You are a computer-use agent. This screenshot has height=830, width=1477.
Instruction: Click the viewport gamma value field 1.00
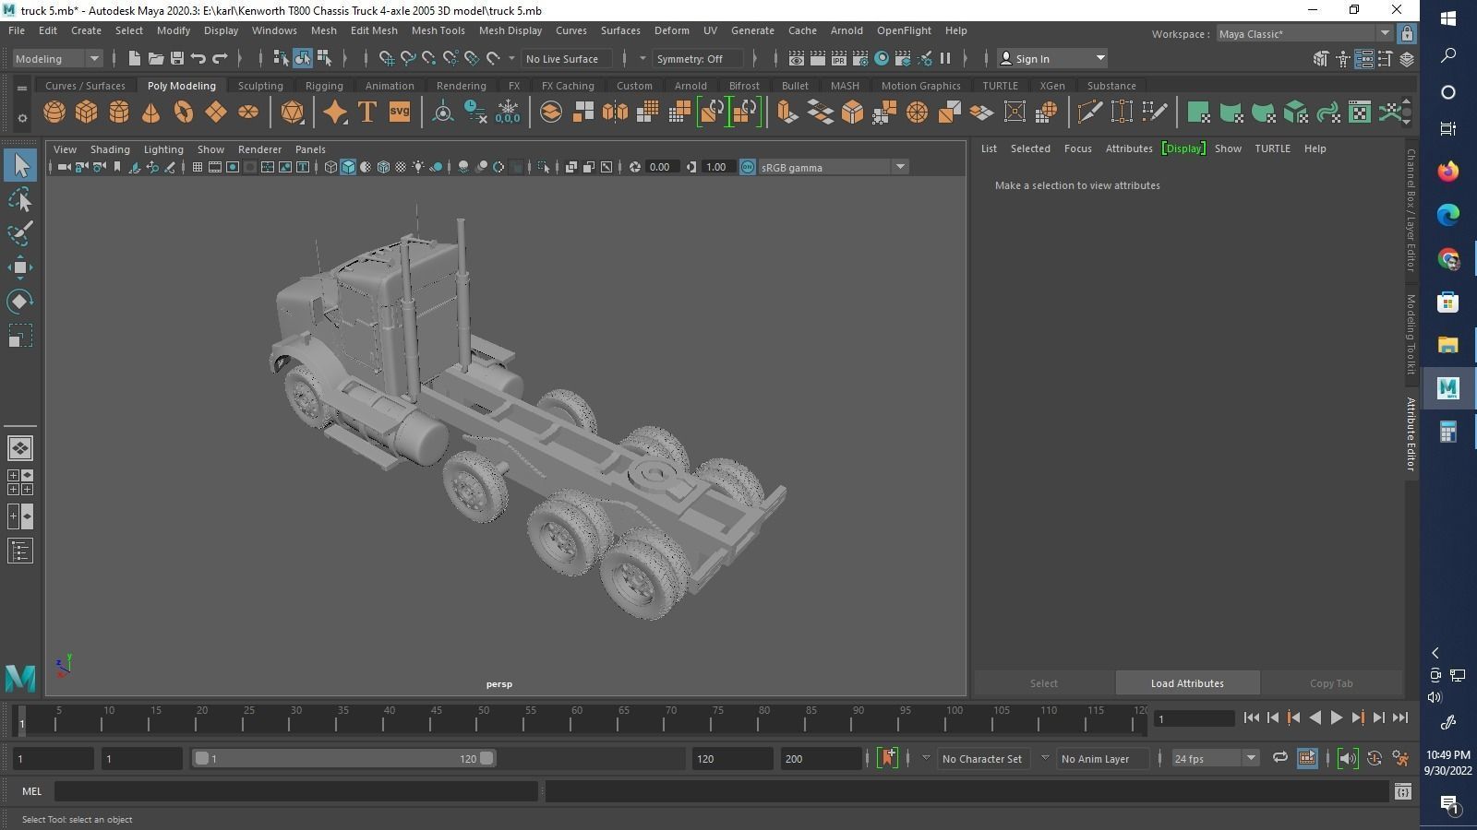(716, 167)
